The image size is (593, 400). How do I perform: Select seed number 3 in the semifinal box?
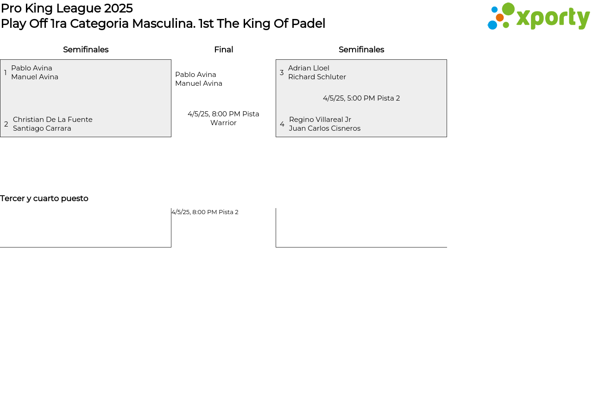pos(282,73)
